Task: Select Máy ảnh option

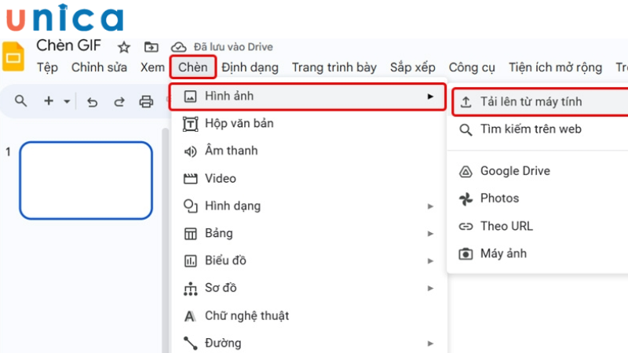Action: [x=539, y=253]
